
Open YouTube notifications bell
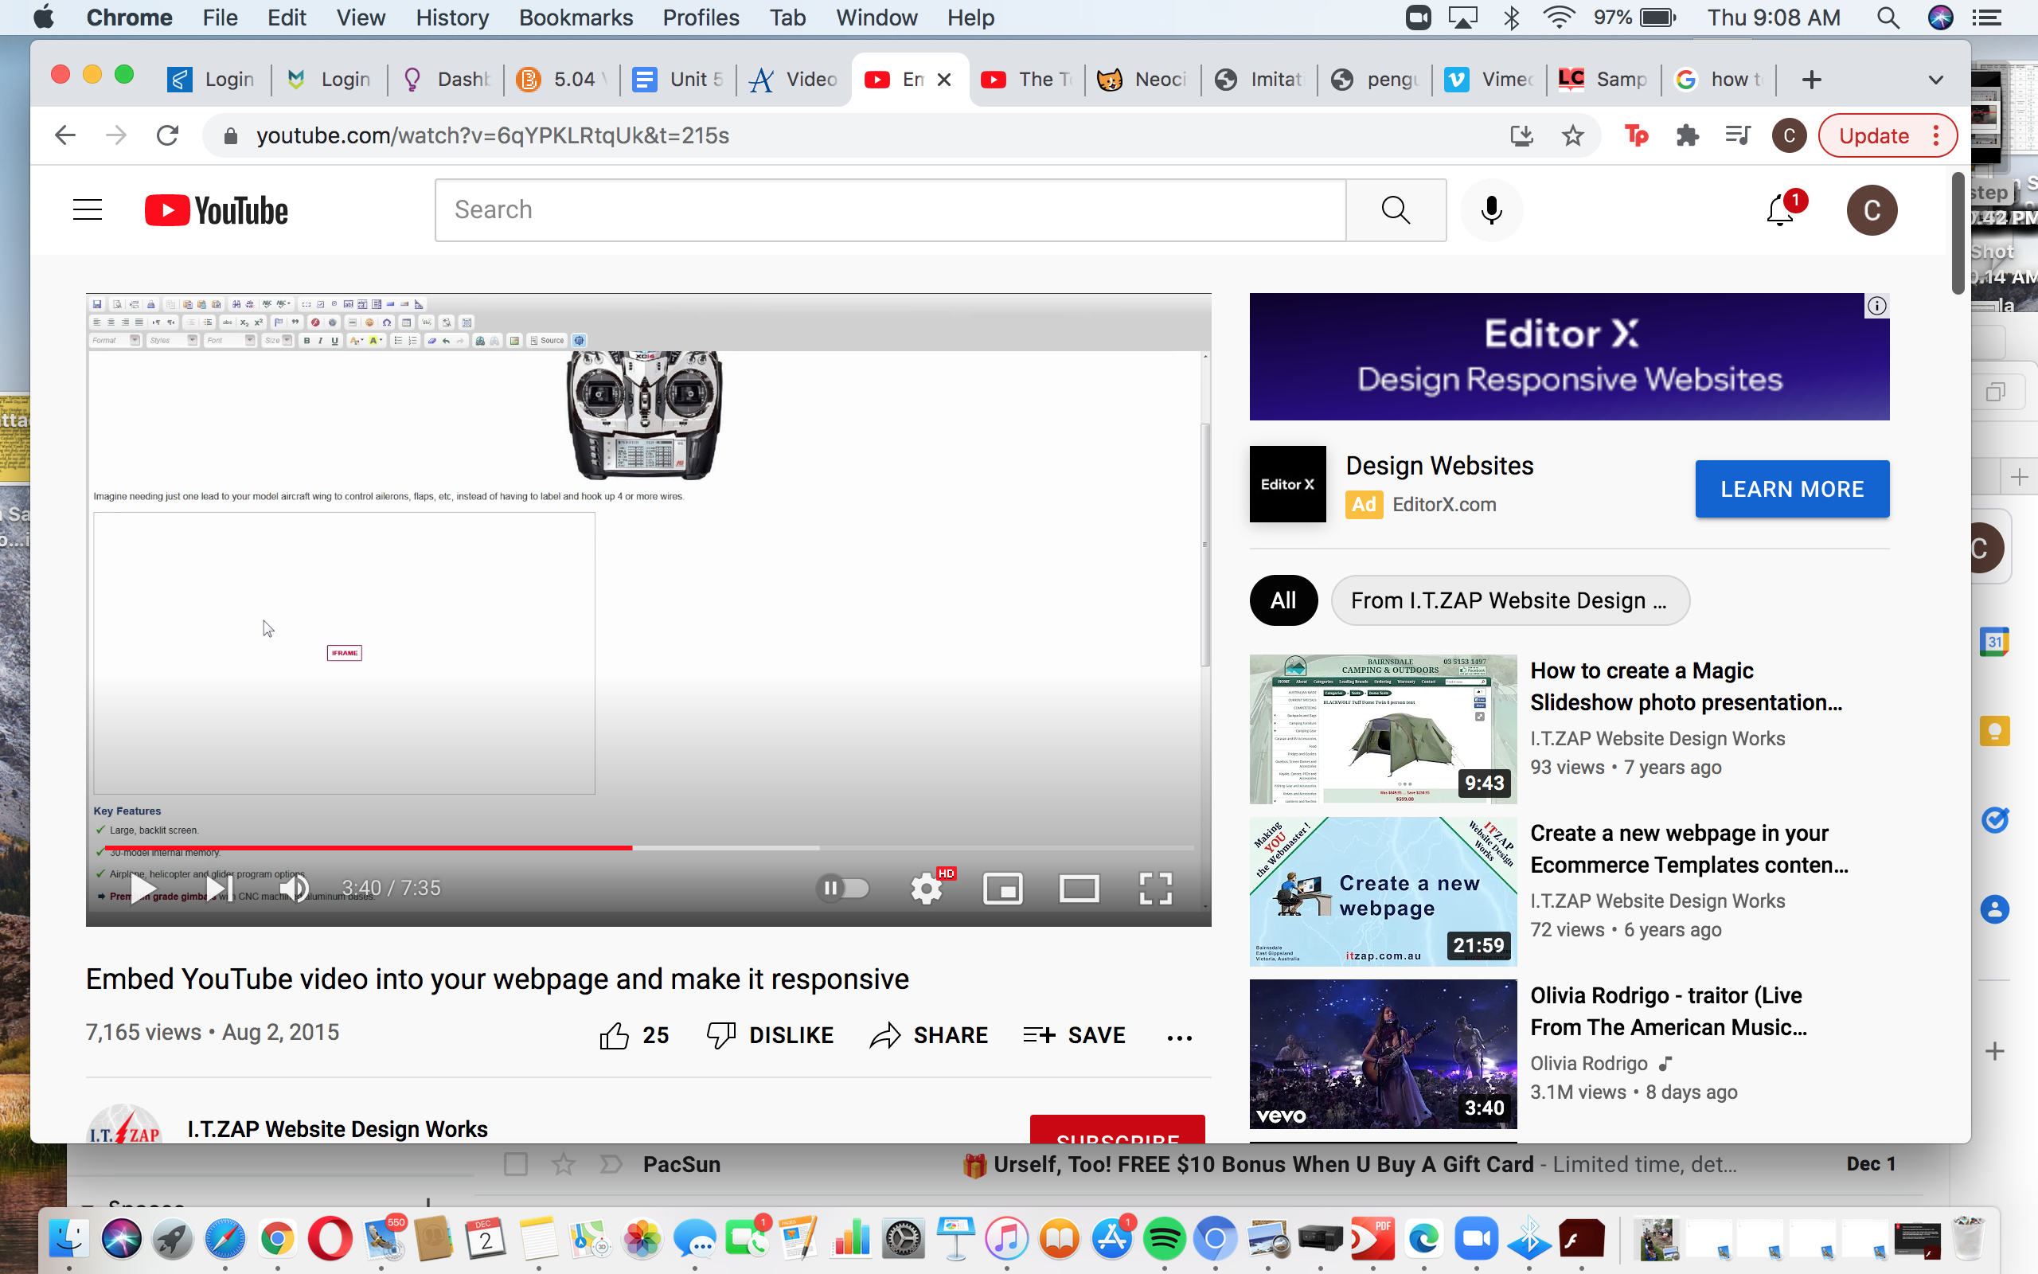click(1780, 209)
